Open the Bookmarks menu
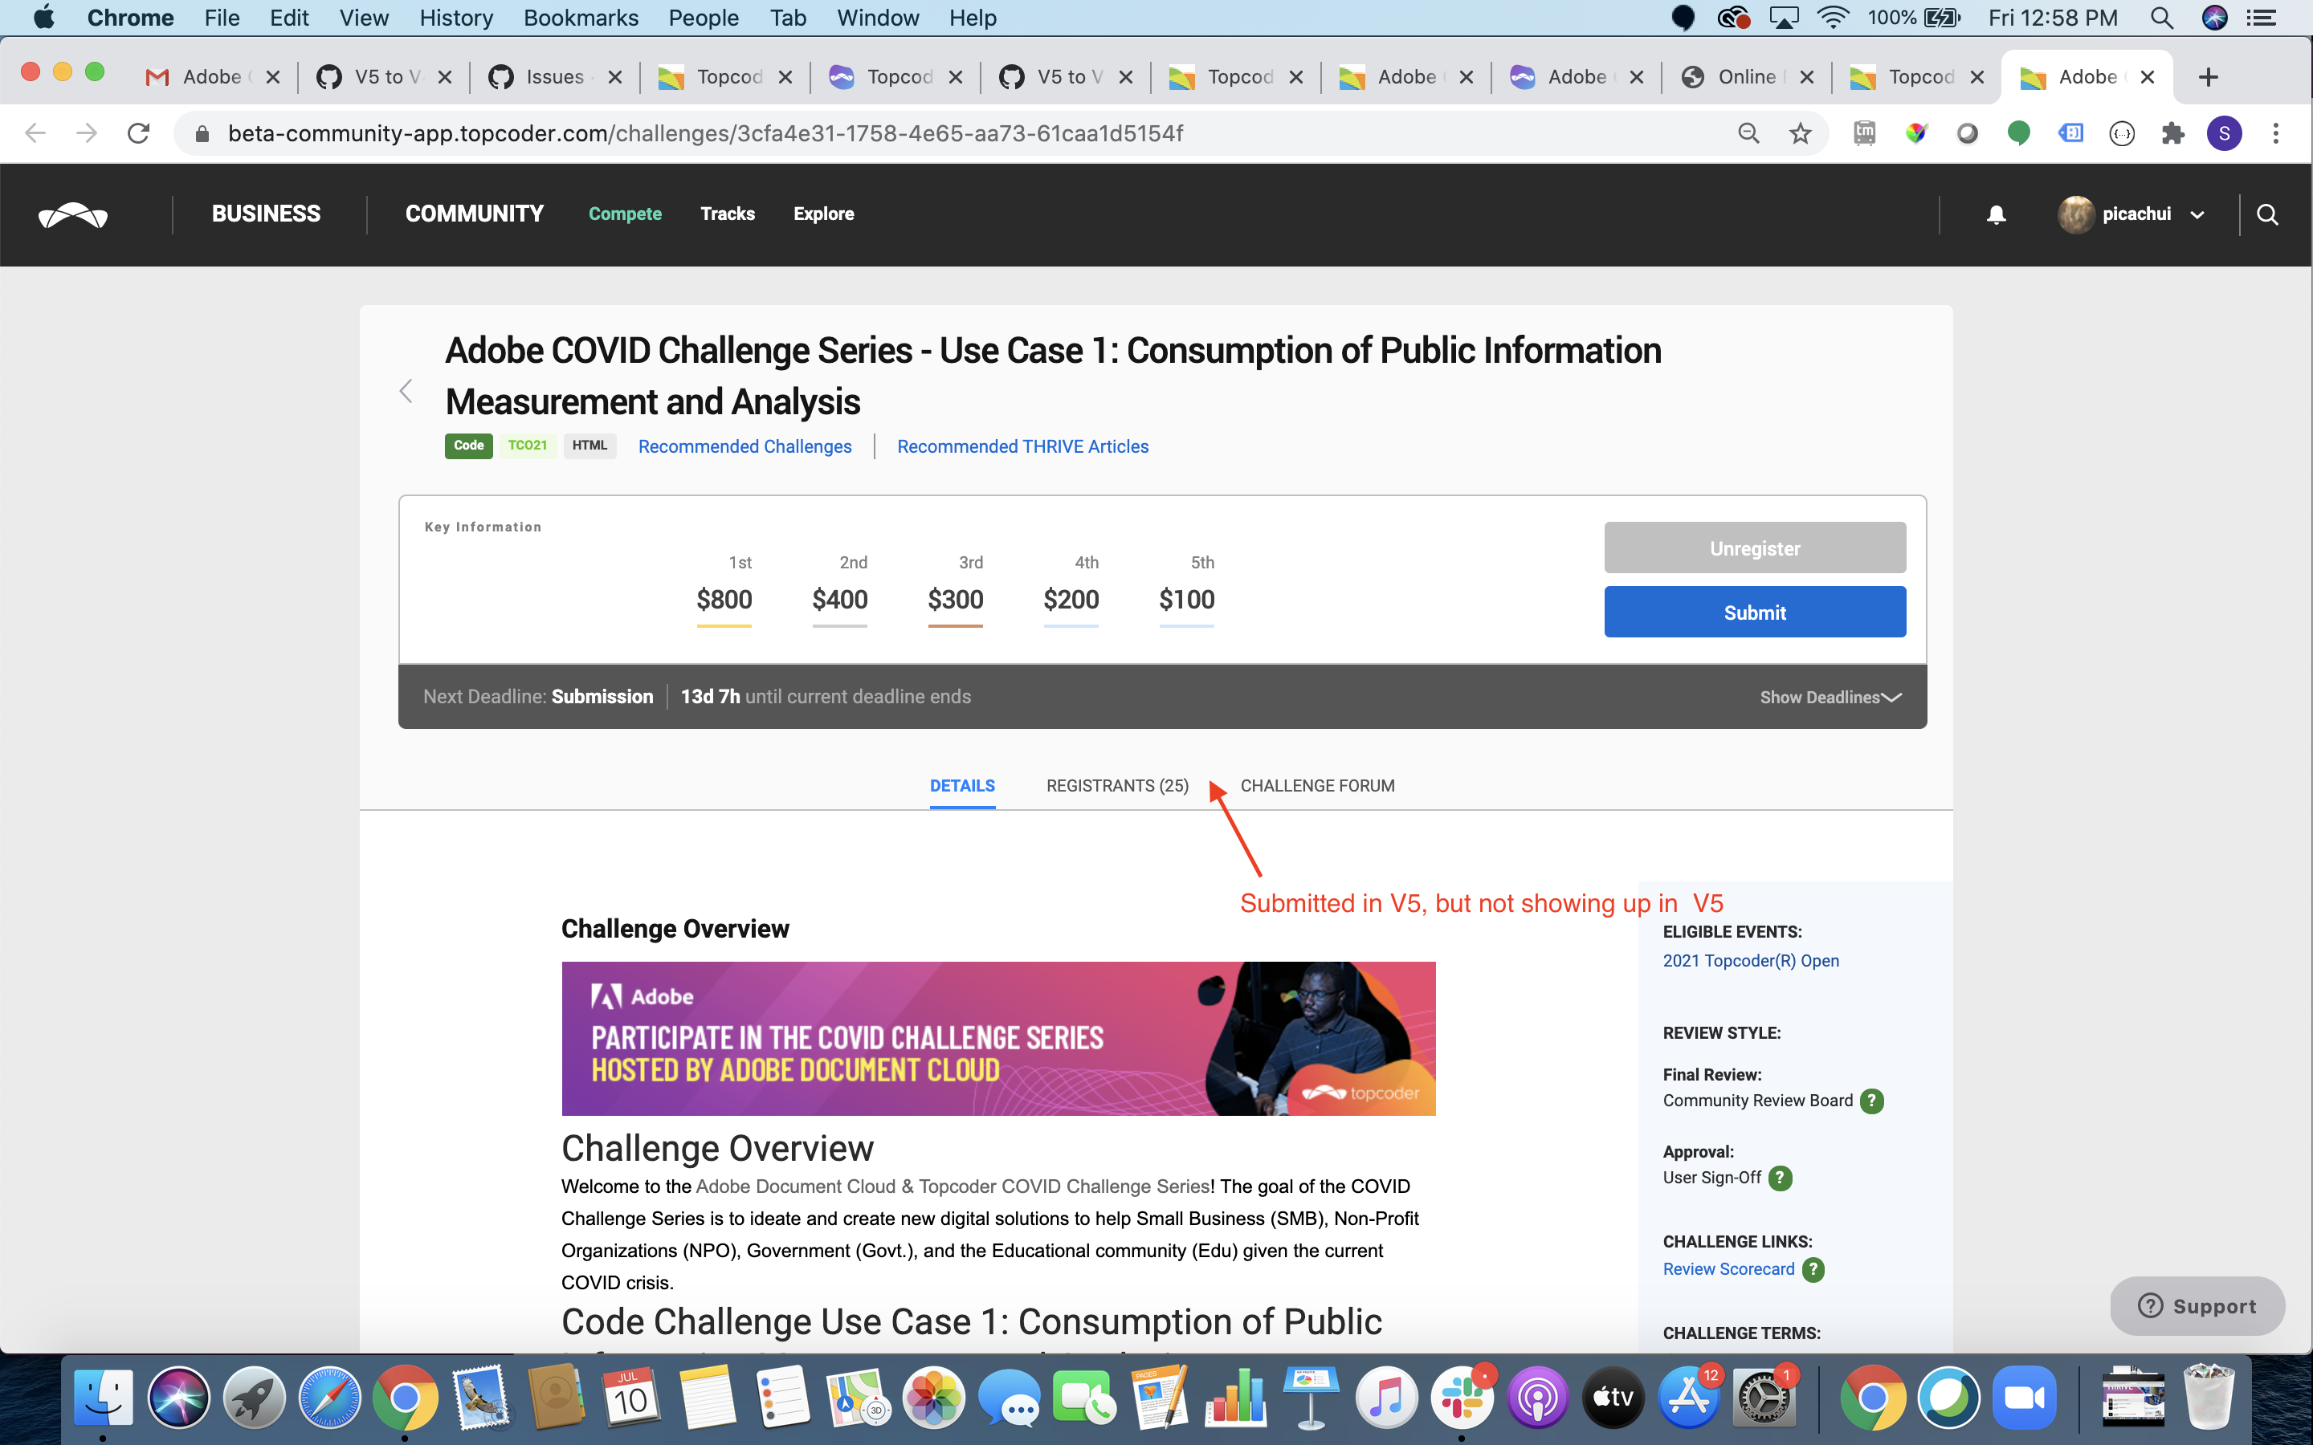The height and width of the screenshot is (1445, 2313). [580, 17]
